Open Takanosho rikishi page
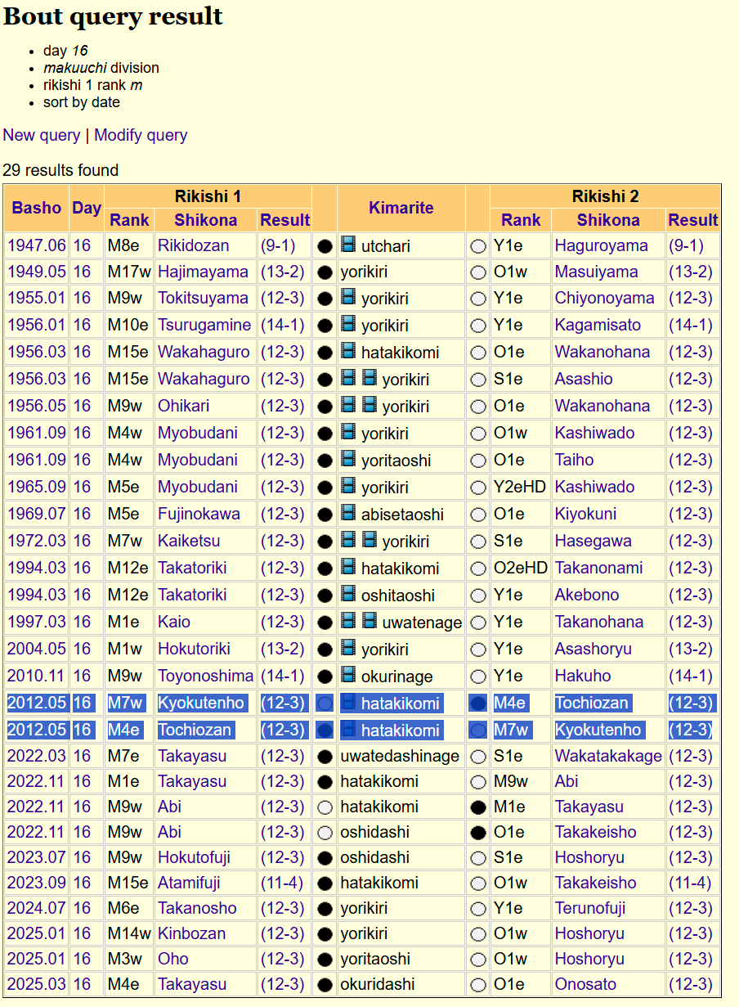The height and width of the screenshot is (1007, 739). 198,908
